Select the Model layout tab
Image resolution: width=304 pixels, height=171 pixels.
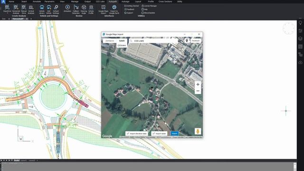point(17,161)
